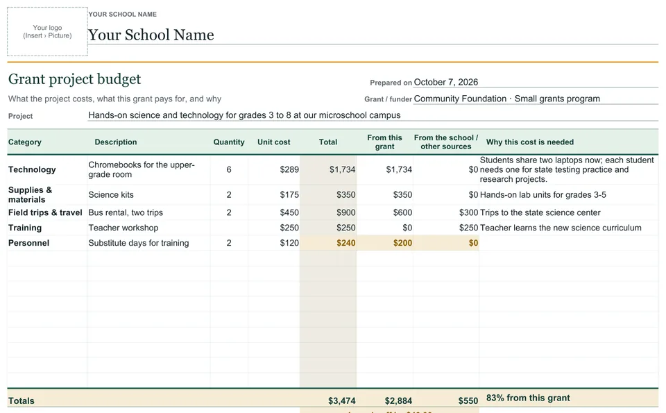
Task: Select the 'Description' column header
Action: [116, 142]
